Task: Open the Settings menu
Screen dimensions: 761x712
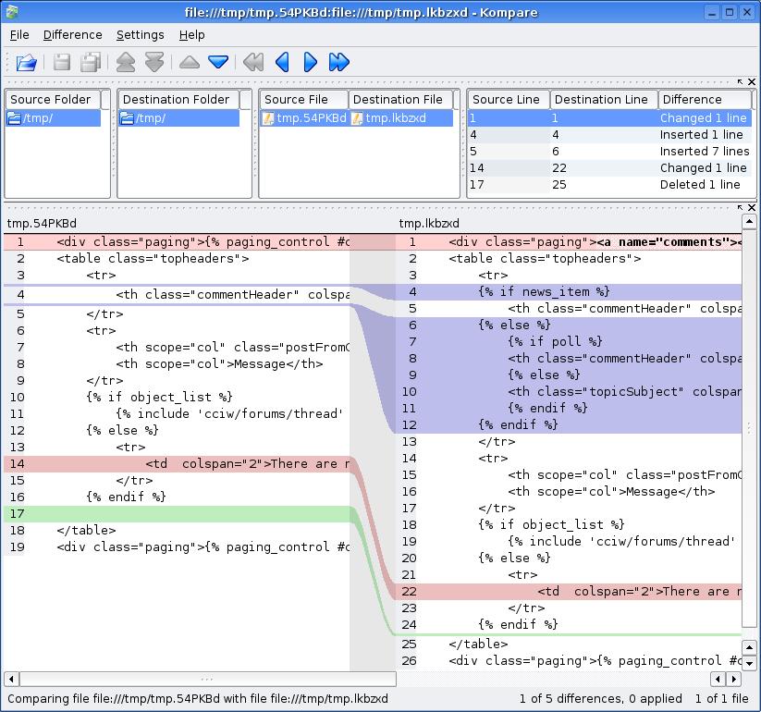Action: [x=141, y=35]
